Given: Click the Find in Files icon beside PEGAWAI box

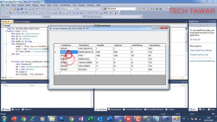Looking at the screenshot, I should (105, 9).
